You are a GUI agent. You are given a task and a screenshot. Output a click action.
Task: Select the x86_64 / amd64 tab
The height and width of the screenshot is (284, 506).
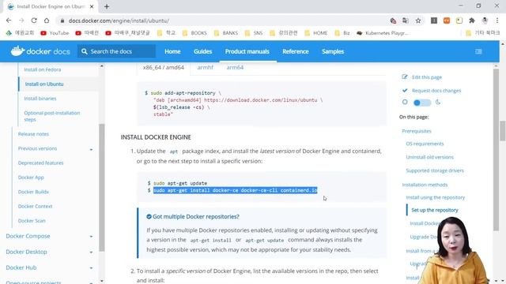[164, 67]
